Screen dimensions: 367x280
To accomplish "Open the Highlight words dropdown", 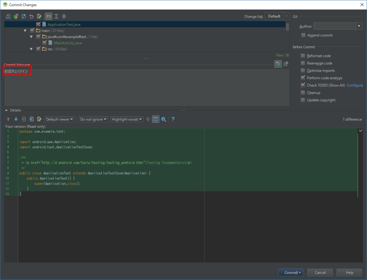I will click(x=127, y=119).
